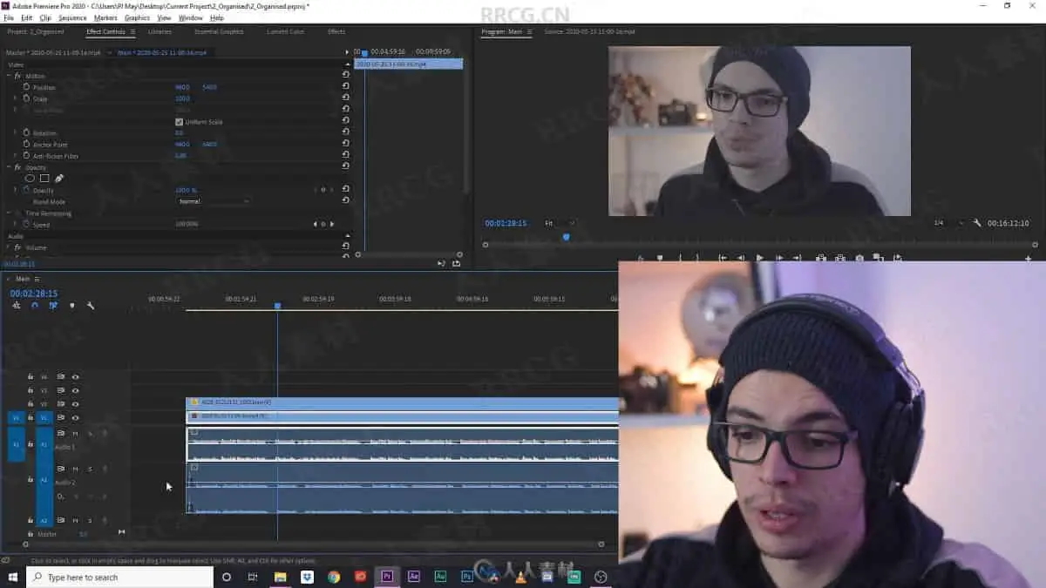Toggle V1 track output eye
Image resolution: width=1046 pixels, height=588 pixels.
point(75,418)
